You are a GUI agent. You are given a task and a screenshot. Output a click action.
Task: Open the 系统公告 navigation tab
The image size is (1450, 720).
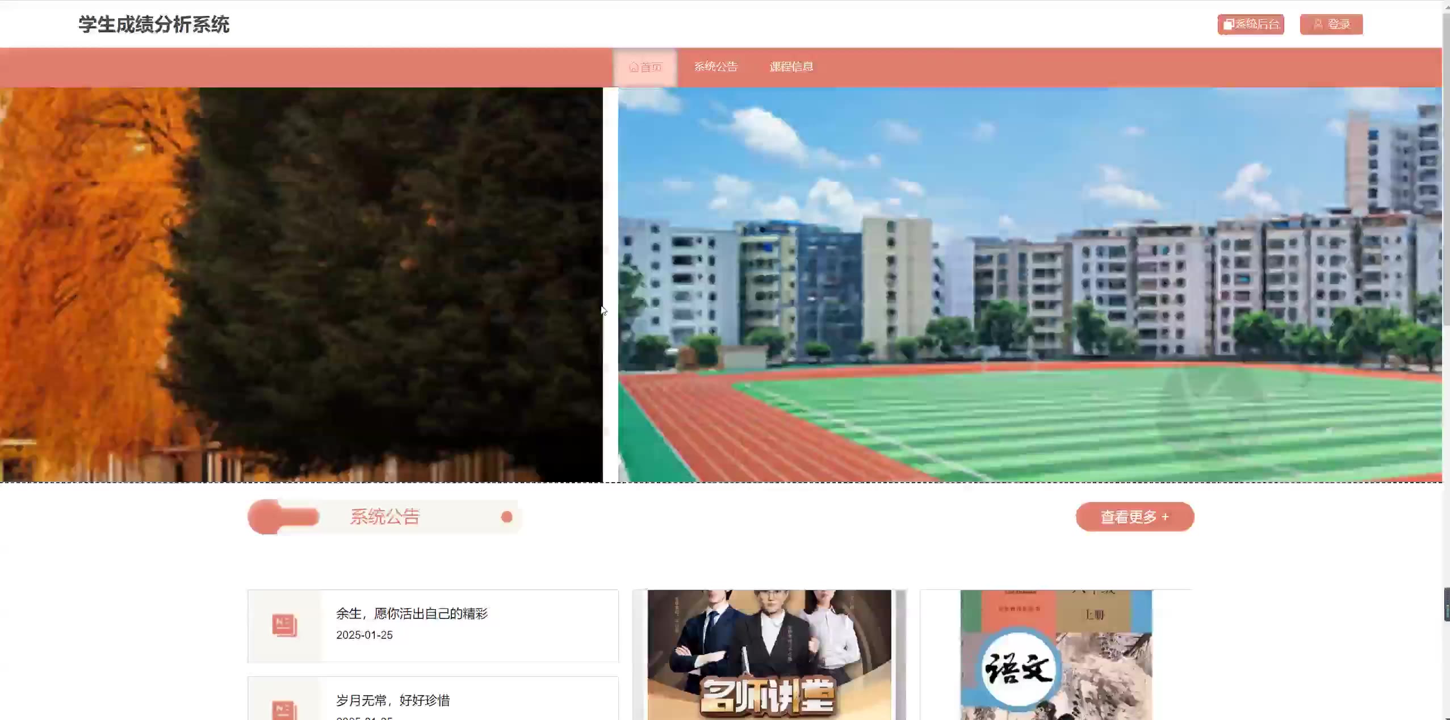[715, 67]
